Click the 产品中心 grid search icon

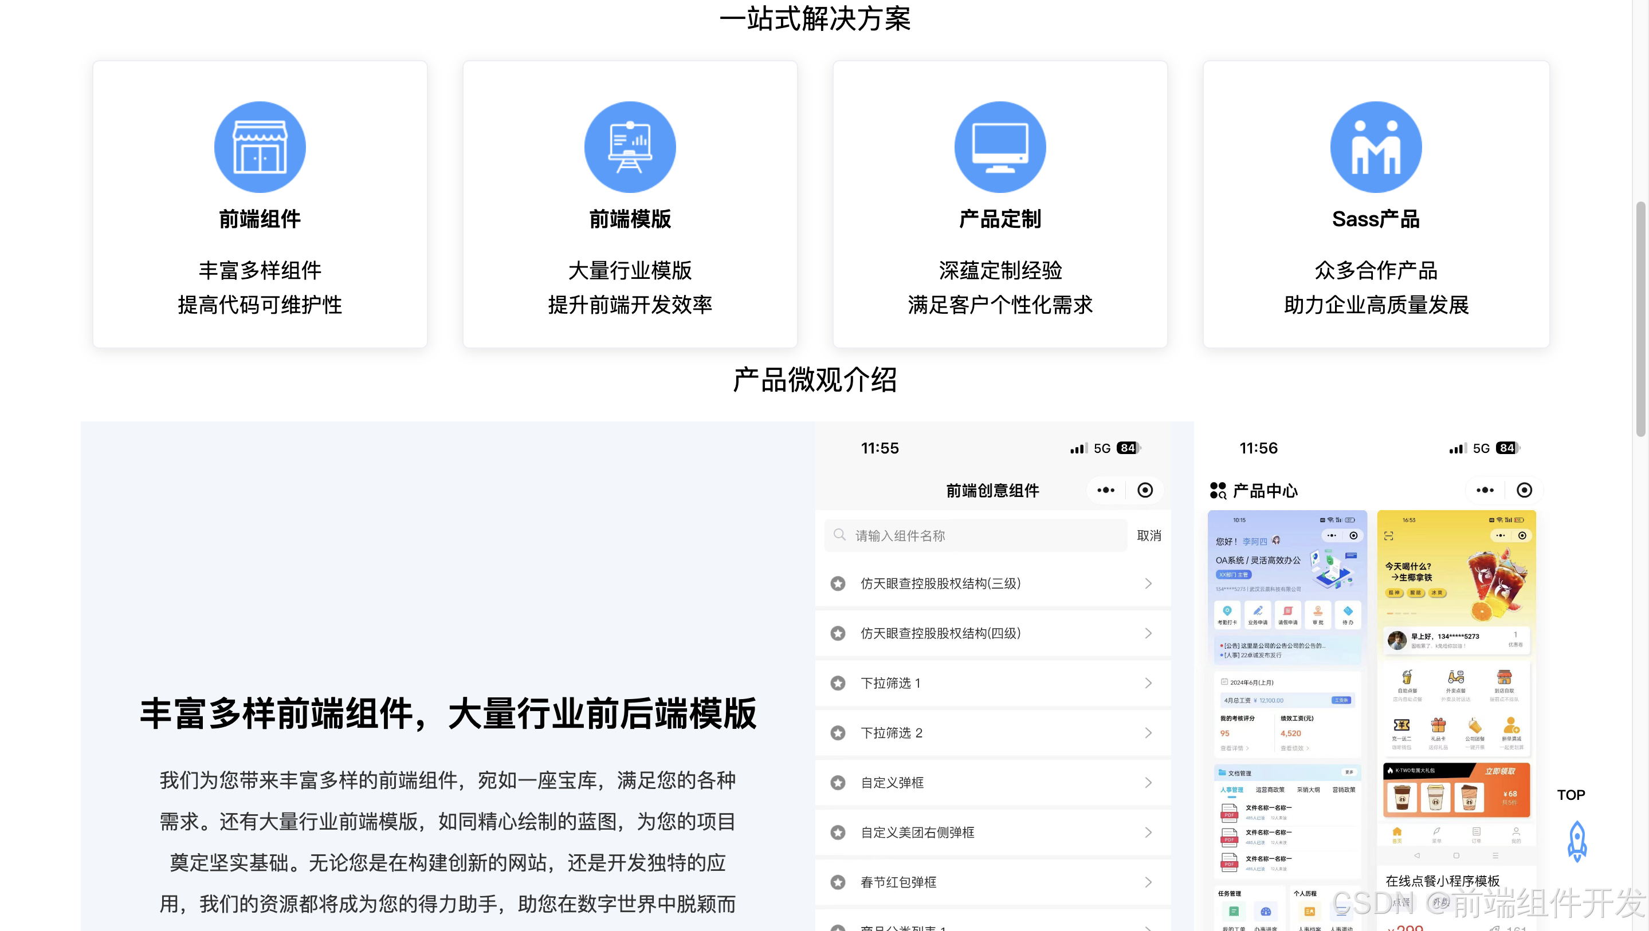click(1218, 490)
